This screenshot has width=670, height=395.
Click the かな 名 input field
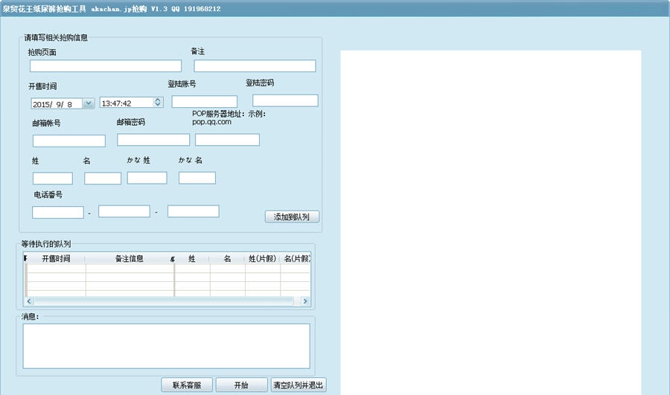pyautogui.click(x=197, y=178)
